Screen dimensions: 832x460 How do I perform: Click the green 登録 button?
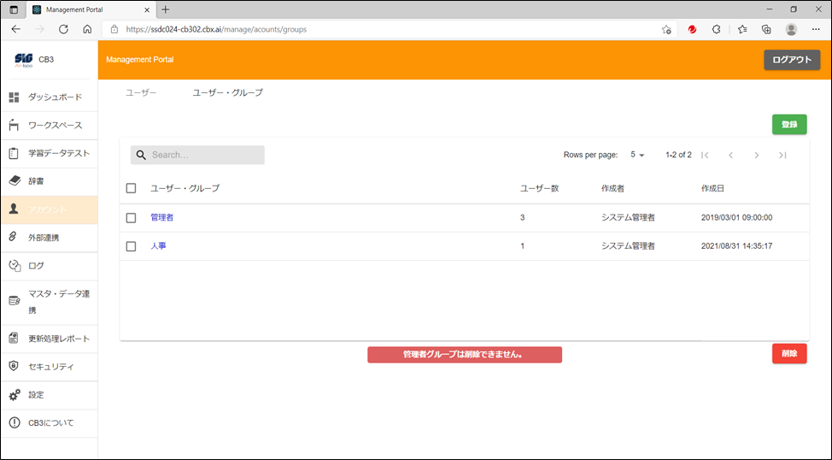tap(788, 125)
